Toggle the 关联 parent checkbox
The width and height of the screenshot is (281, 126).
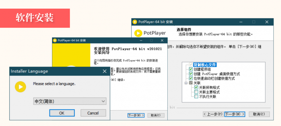191,83
